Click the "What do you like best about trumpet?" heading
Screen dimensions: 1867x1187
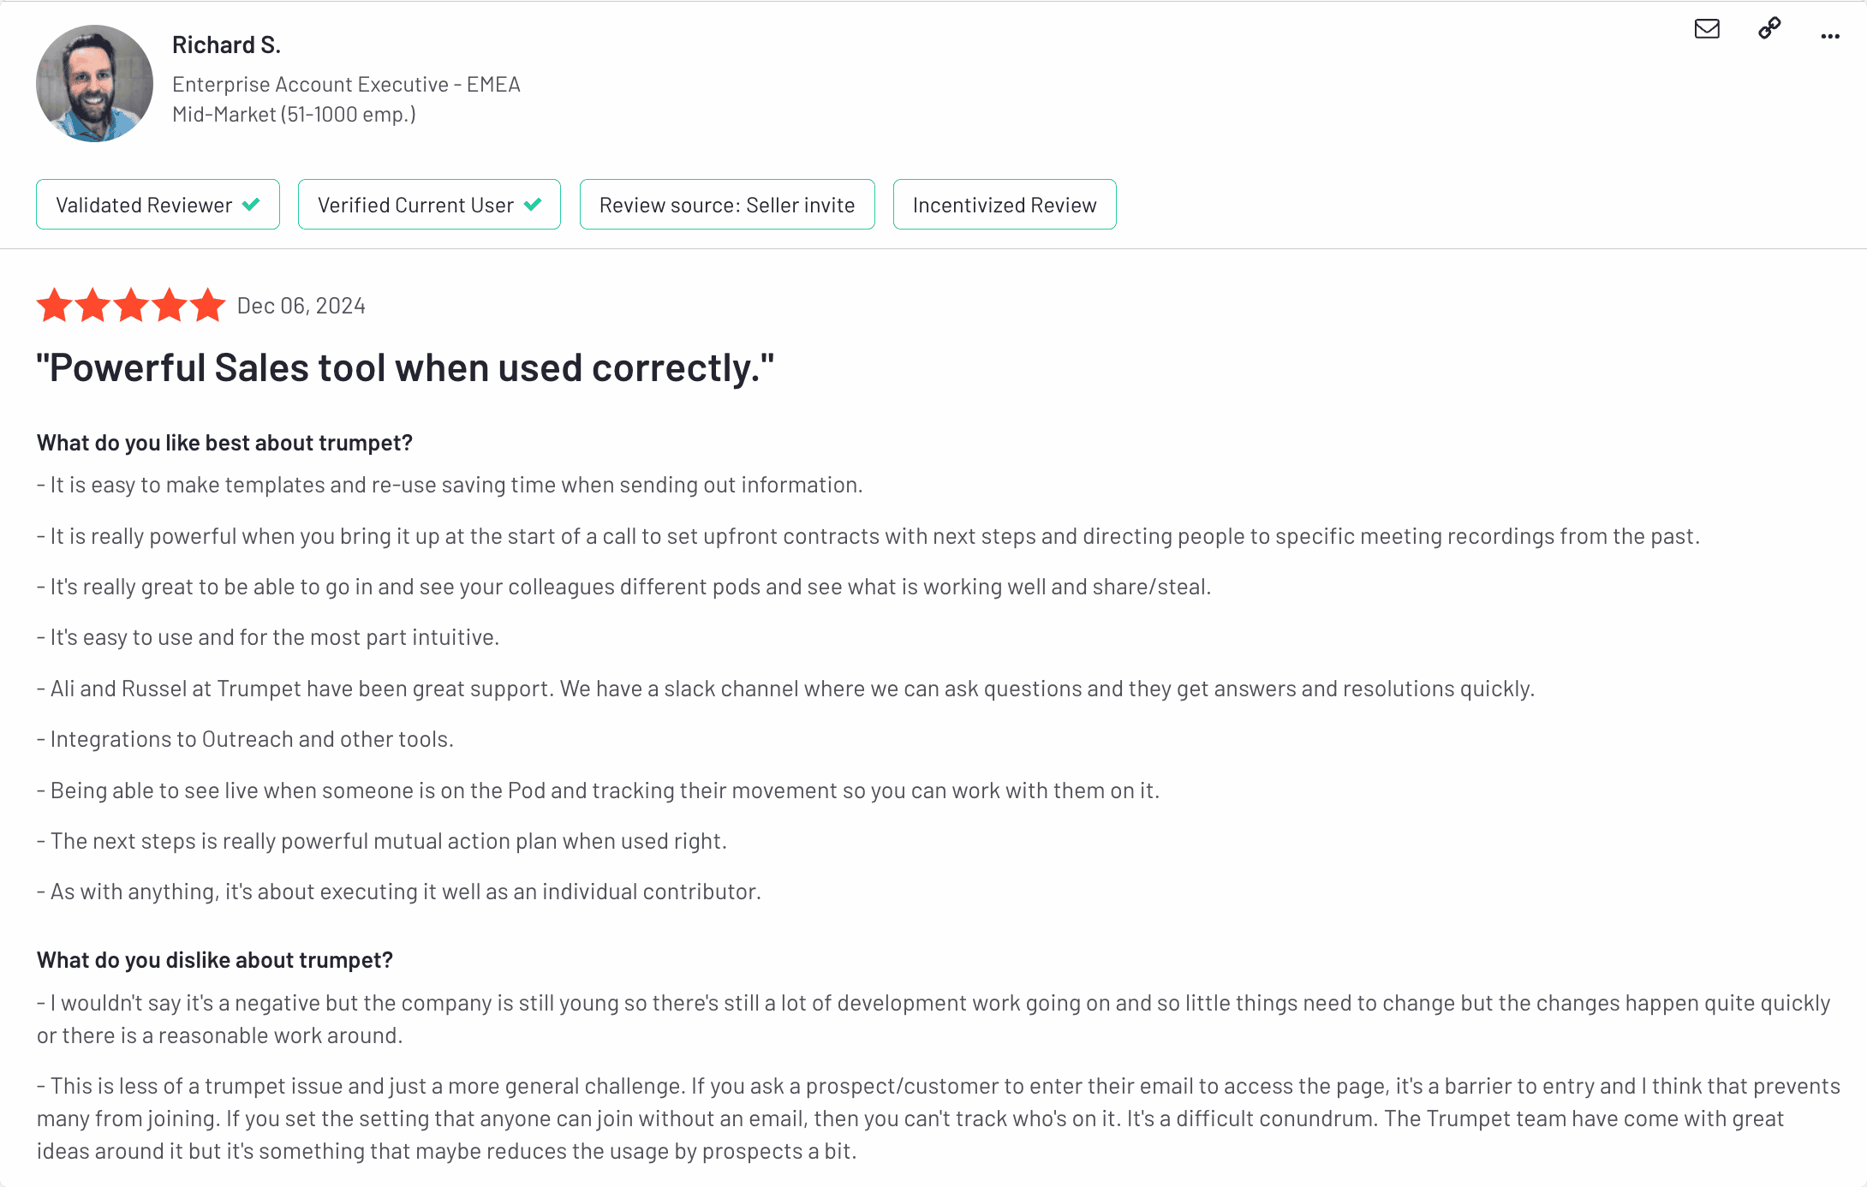[224, 443]
